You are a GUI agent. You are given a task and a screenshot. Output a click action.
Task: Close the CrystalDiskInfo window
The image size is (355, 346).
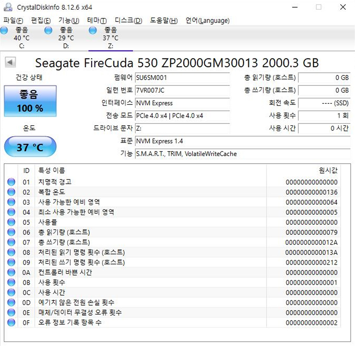pos(343,7)
